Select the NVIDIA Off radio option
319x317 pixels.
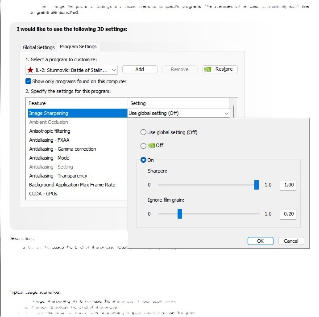coord(143,145)
